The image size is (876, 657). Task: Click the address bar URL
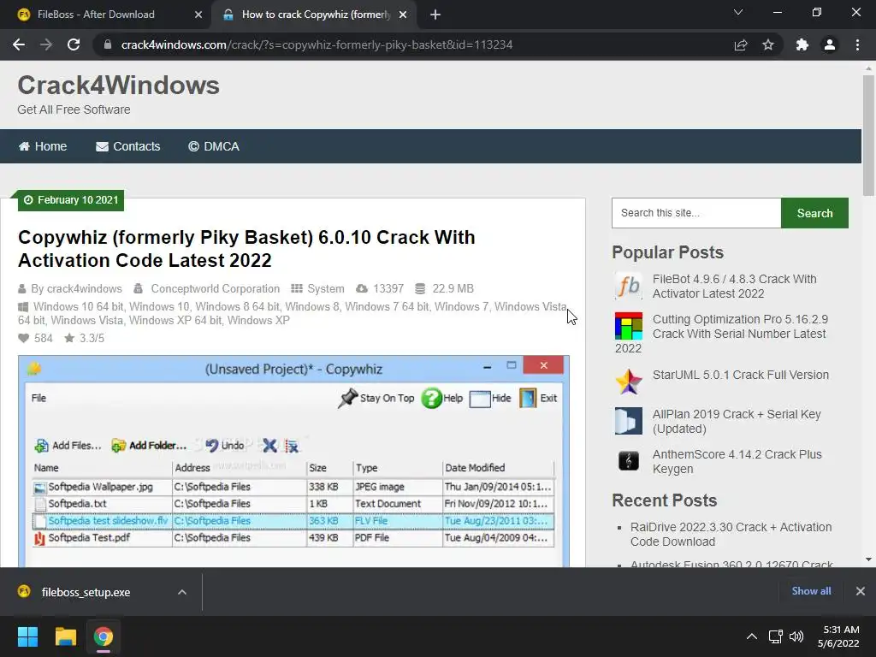pos(317,44)
